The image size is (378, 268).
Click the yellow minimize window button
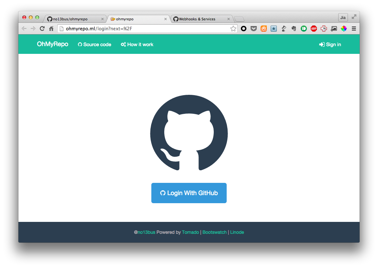pyautogui.click(x=31, y=17)
